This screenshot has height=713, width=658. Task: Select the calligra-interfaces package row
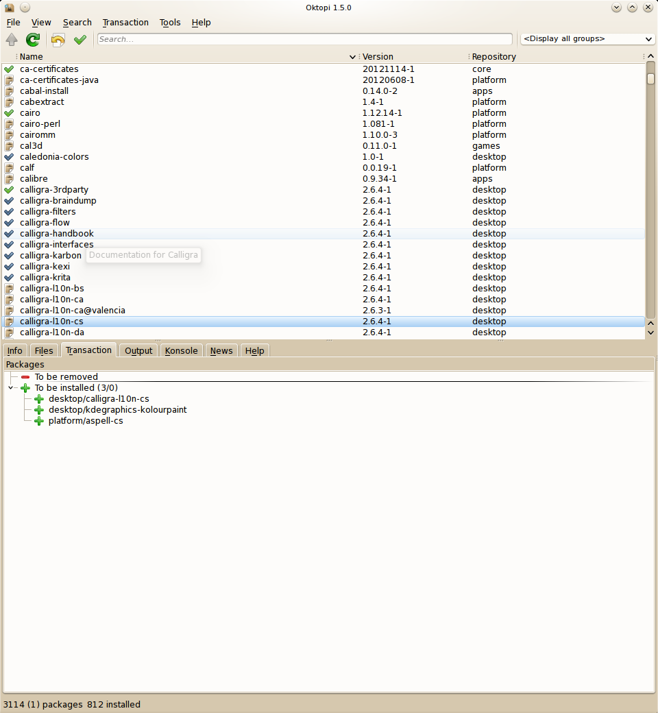coord(324,245)
